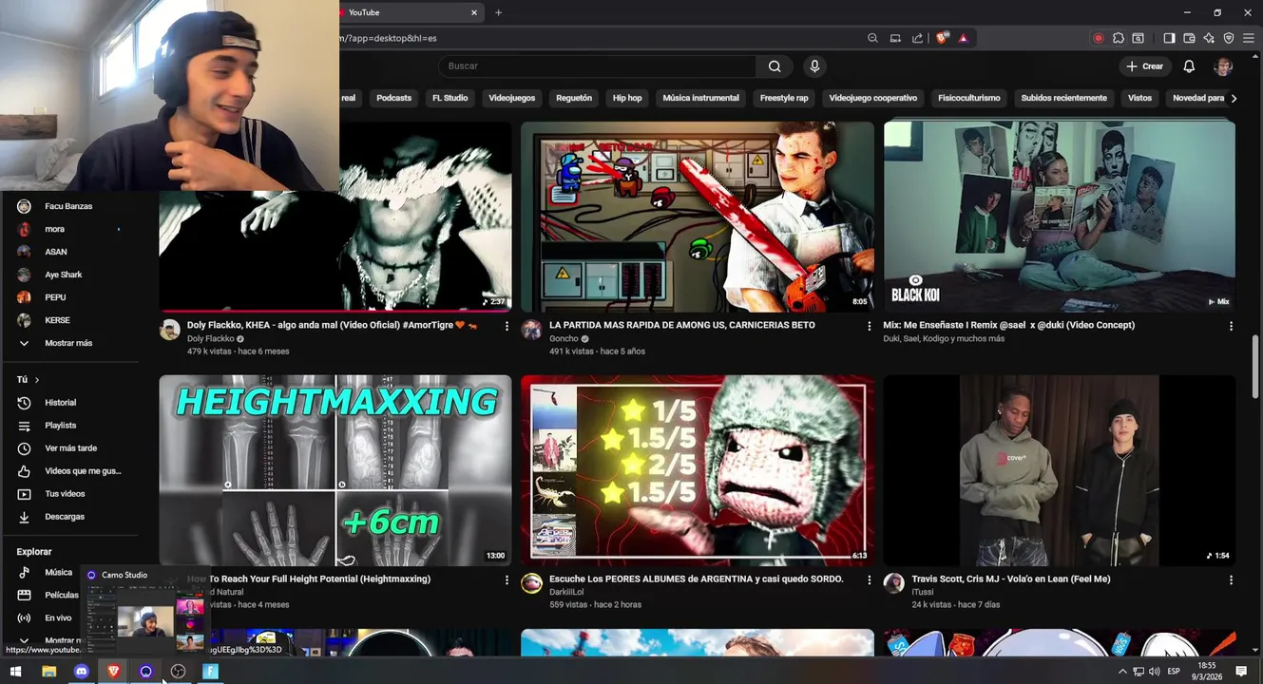
Task: Open the Goncho channel link
Action: [x=564, y=339]
